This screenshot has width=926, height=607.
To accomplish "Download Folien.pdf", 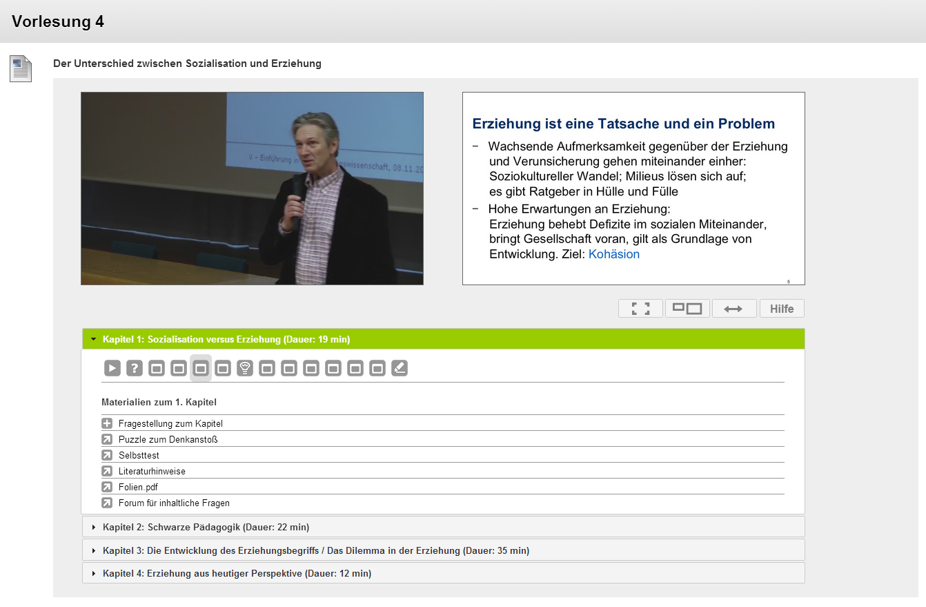I will (138, 487).
